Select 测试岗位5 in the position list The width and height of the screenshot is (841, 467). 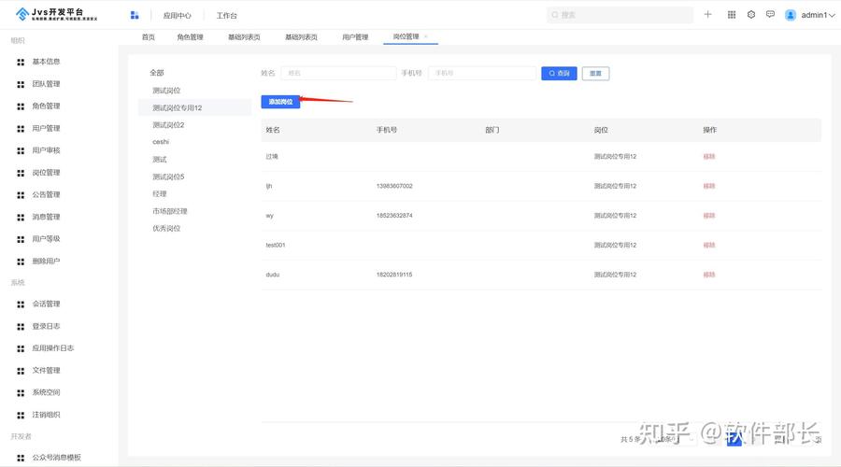pyautogui.click(x=168, y=177)
